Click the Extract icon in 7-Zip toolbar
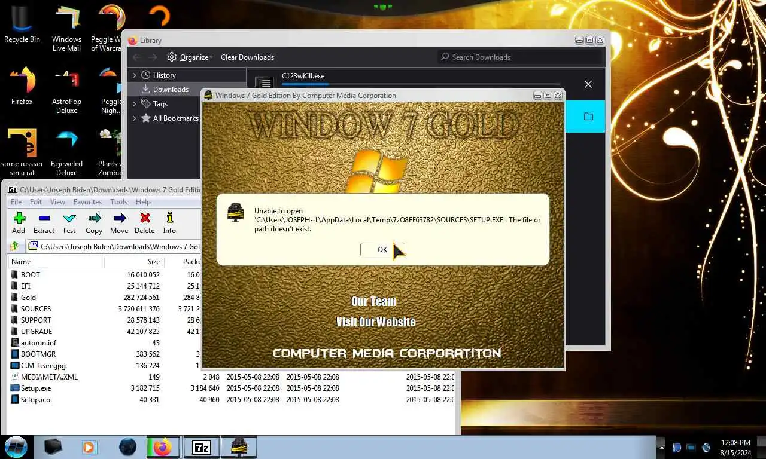Screen dimensions: 766x459 (44, 218)
